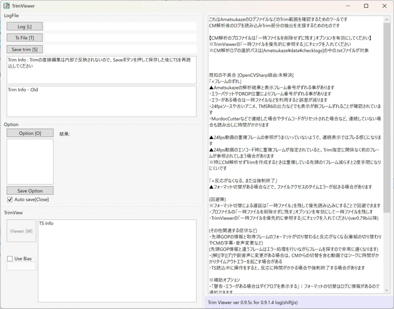
Task: Click the Viewer [W] button
Action: [x=22, y=231]
